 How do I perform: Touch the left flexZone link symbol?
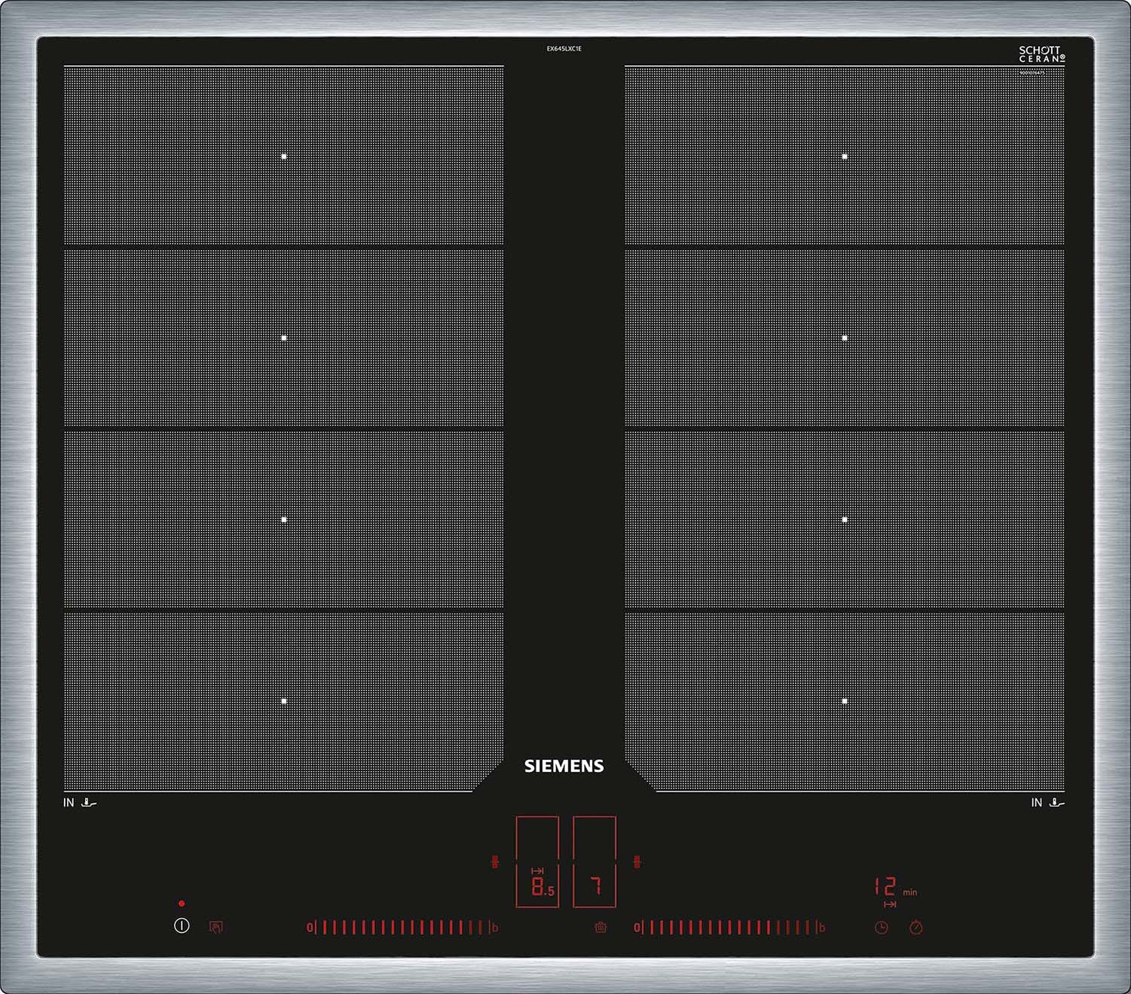(x=495, y=861)
